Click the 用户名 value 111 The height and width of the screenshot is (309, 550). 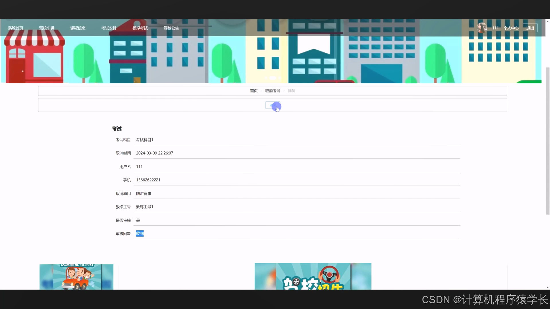(139, 167)
